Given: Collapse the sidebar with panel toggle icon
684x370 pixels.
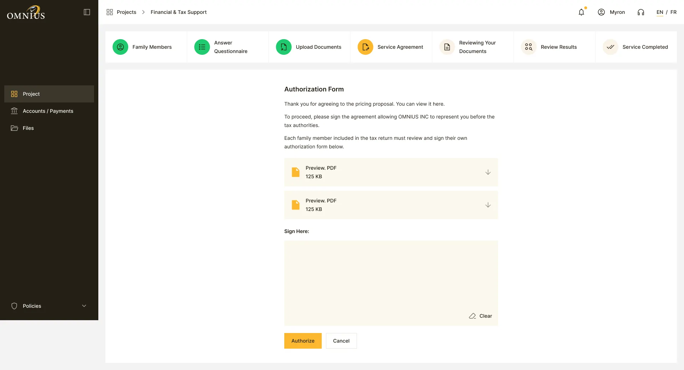Looking at the screenshot, I should [87, 12].
